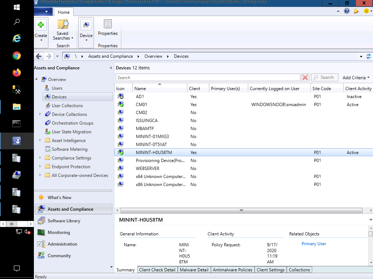This screenshot has width=373, height=279.
Task: Open the Action Center icon
Action: [17, 268]
